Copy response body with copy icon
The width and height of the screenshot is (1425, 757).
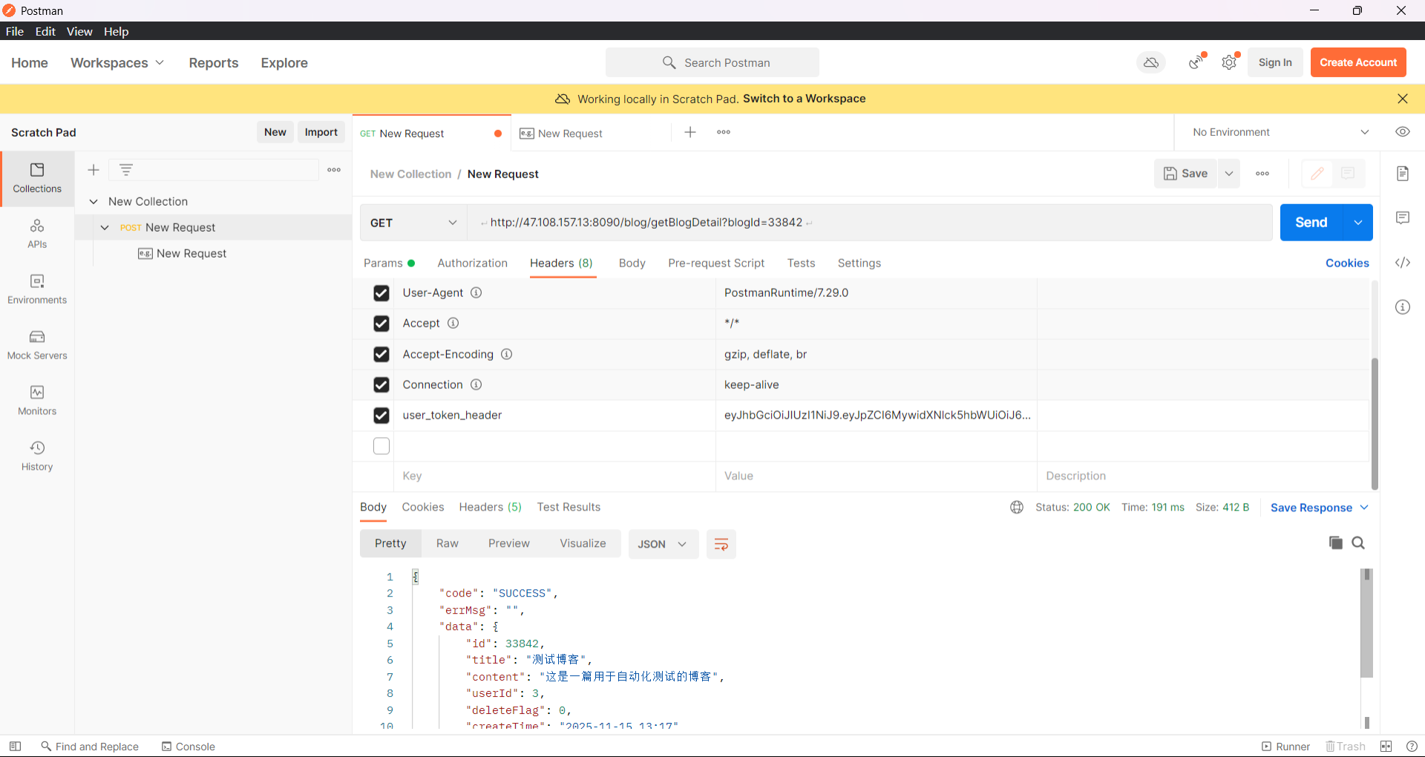click(x=1336, y=543)
